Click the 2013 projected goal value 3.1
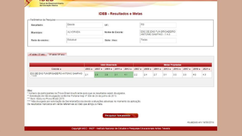242x136 pixels. (x=168, y=75)
